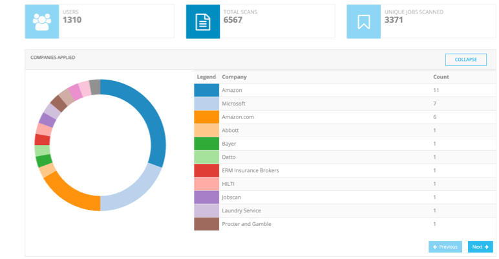Viewport: 499px width, 259px height.
Task: Select the Procter and Gamble brown swatch
Action: coord(207,224)
